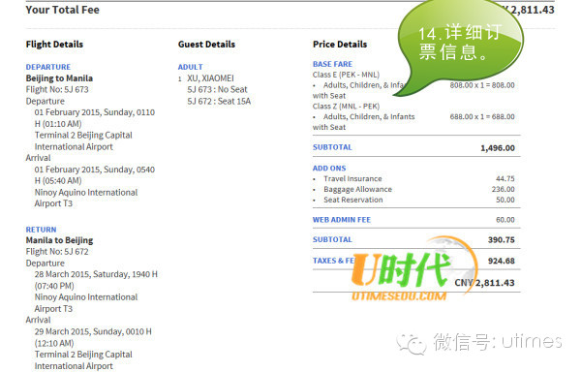Click 'Class Z (MNL - PEK)' fare line
This screenshot has height=372, width=581.
click(x=346, y=106)
